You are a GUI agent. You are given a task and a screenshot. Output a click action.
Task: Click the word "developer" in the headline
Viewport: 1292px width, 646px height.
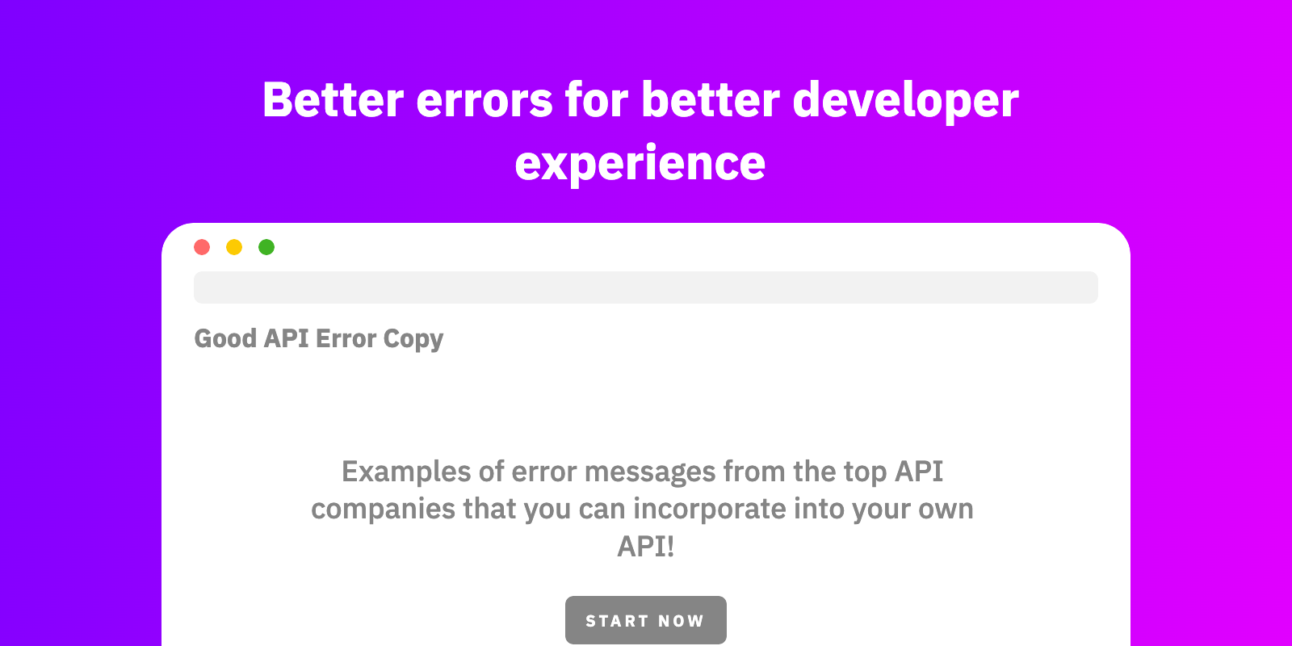tap(905, 100)
